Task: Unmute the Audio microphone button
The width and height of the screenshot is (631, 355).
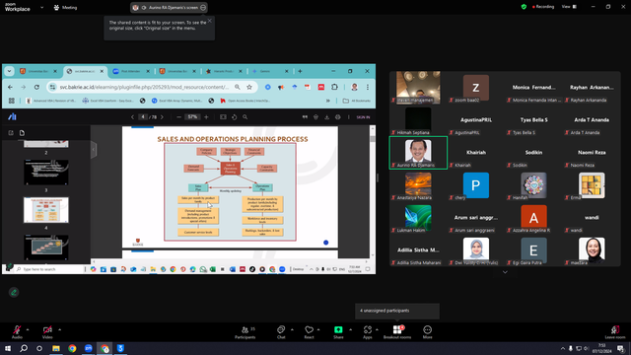Action: pos(17,331)
